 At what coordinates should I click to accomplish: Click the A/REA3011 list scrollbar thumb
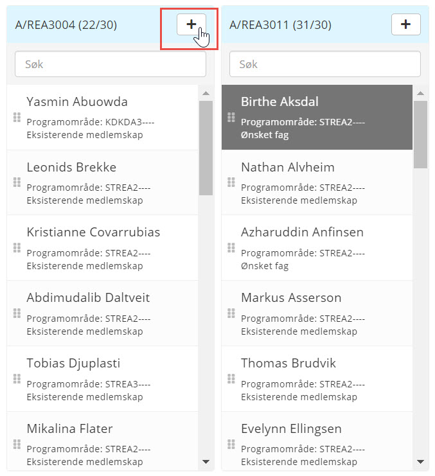pyautogui.click(x=420, y=134)
